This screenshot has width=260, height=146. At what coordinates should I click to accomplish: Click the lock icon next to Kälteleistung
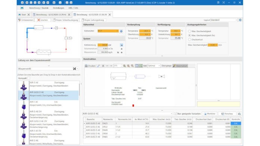pyautogui.click(x=121, y=45)
